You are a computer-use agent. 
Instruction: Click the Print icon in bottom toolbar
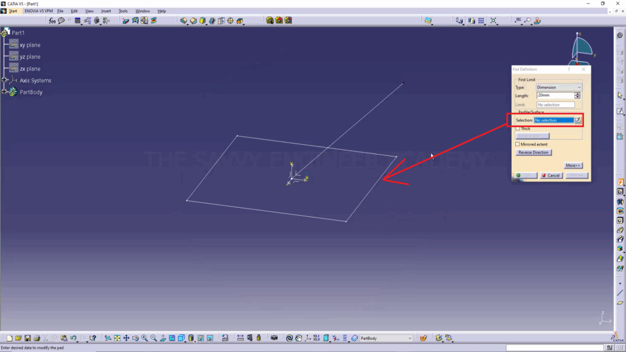click(x=37, y=338)
